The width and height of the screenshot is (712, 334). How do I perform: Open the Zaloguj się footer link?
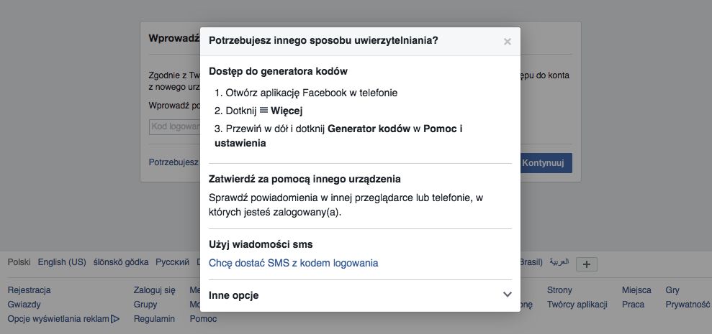tap(154, 290)
